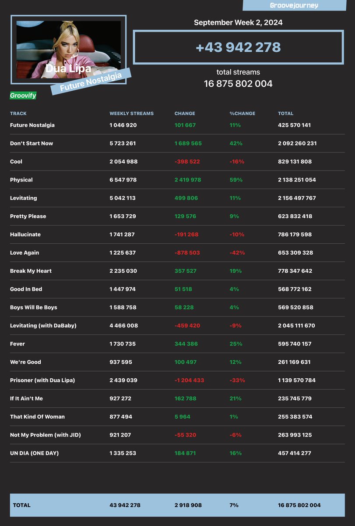Viewport: 355px width, 526px height.
Task: Select the Future Nostalgia track row title
Action: click(x=32, y=125)
